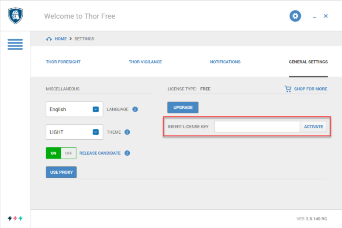
Task: Click the Use Proxy button
Action: [x=61, y=172]
